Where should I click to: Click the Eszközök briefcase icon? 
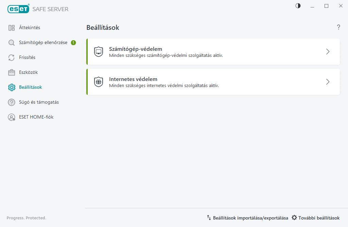(12, 73)
